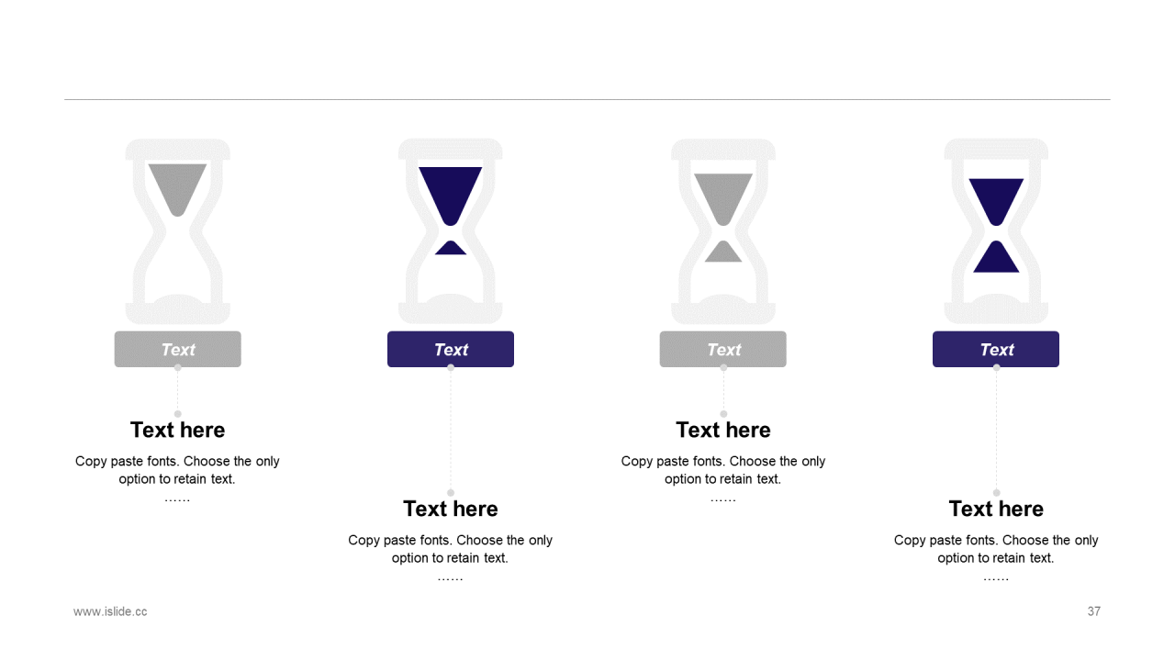
Task: Click the third gray hourglass icon
Action: [x=723, y=231]
